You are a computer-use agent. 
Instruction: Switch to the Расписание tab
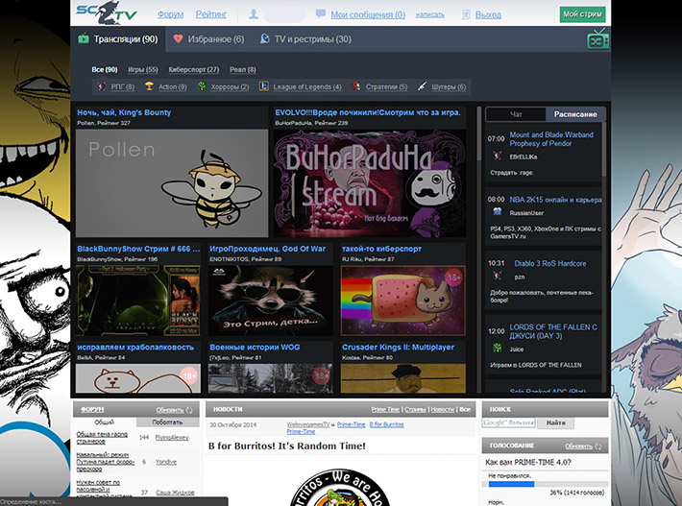point(575,114)
